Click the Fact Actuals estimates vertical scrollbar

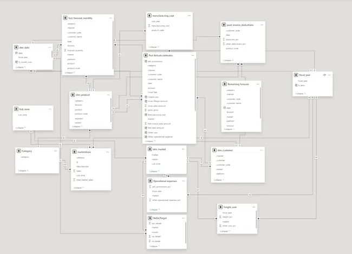click(195, 84)
